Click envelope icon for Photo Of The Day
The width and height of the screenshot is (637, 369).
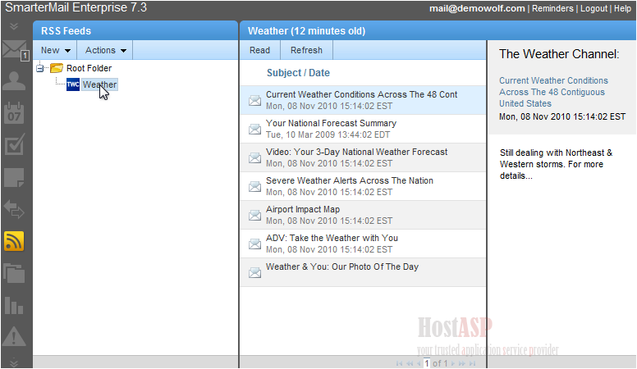coord(254,273)
